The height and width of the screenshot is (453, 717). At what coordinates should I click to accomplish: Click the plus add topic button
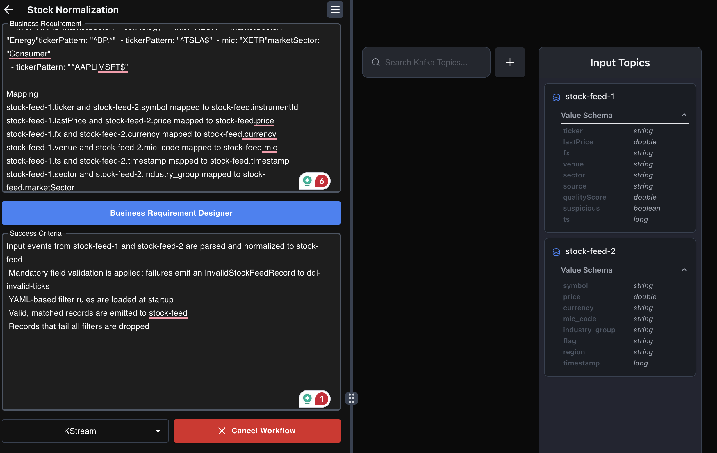[509, 62]
